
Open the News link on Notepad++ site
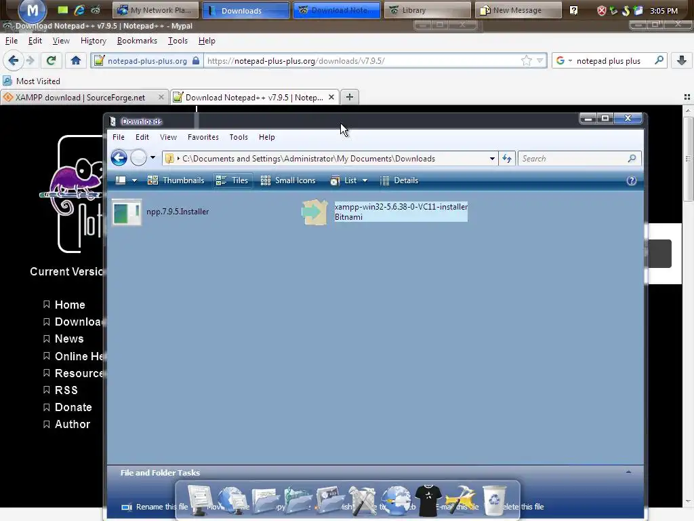coord(69,339)
